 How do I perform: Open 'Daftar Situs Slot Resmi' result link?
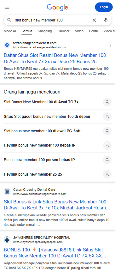[55, 58]
